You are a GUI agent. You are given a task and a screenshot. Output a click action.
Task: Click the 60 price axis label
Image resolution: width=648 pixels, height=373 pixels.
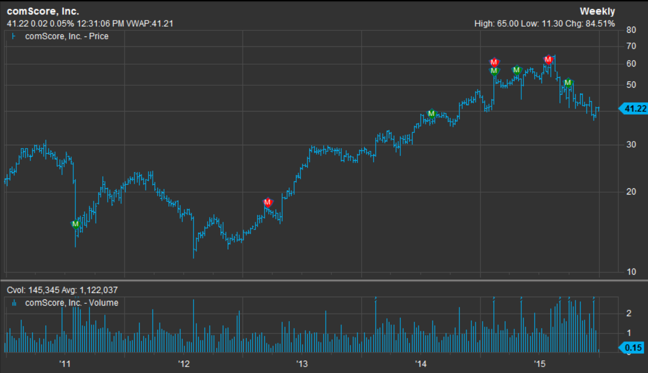coord(631,64)
